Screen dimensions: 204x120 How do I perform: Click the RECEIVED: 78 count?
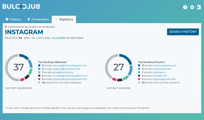(13, 38)
